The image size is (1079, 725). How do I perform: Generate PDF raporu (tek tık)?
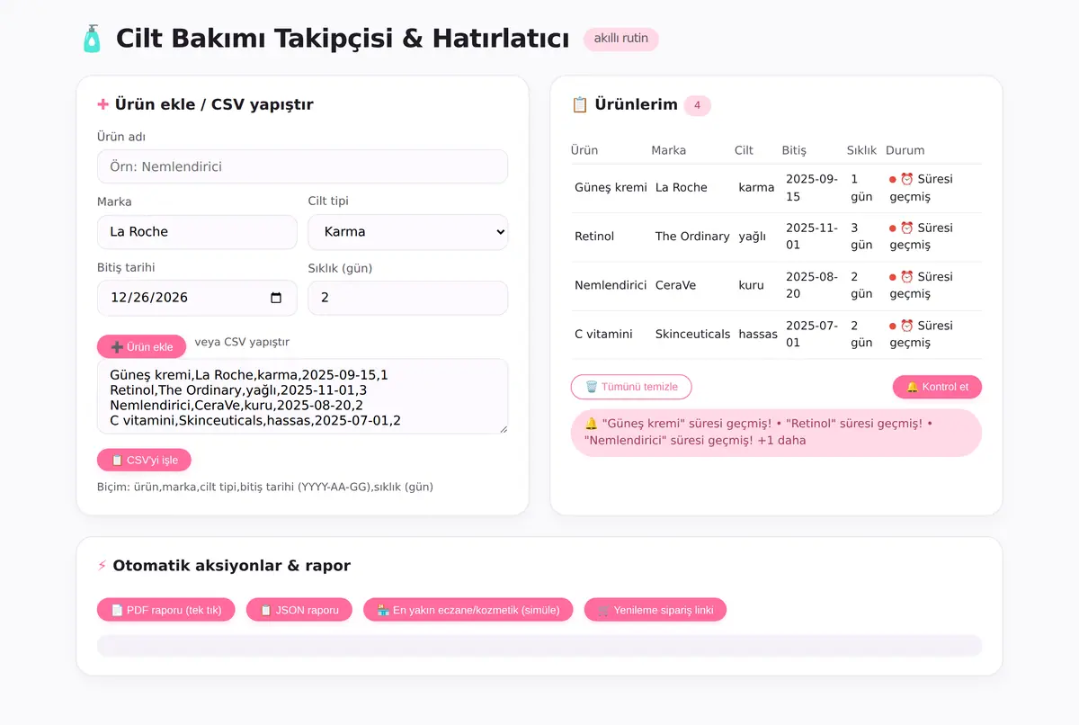tap(165, 610)
